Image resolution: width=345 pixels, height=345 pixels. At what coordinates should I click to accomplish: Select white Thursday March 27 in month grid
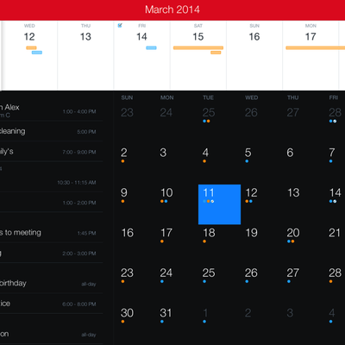[x=292, y=273]
